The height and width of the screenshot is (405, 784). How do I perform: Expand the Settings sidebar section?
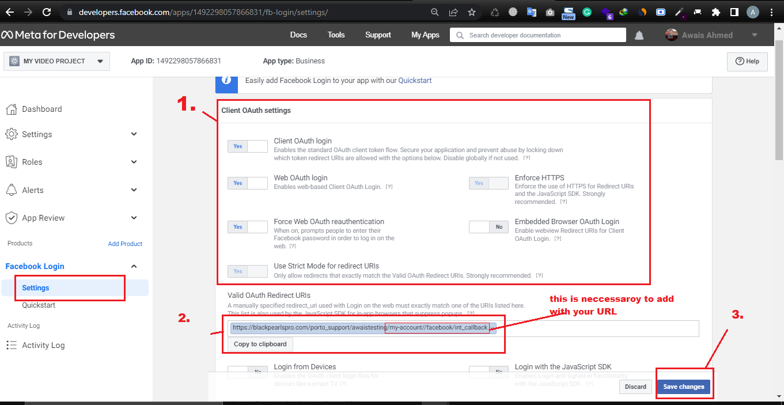[134, 134]
